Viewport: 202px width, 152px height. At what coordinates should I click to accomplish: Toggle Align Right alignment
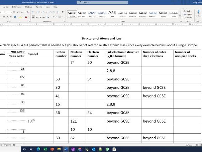(x=40, y=17)
